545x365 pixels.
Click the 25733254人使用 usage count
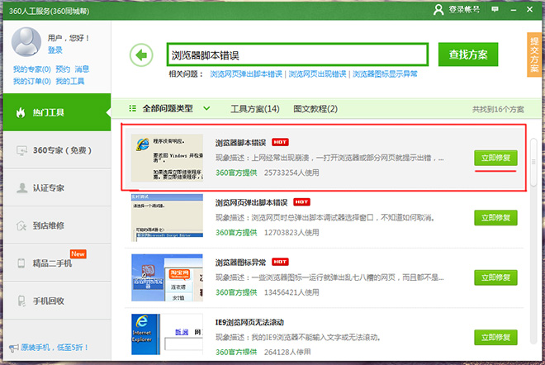[291, 173]
